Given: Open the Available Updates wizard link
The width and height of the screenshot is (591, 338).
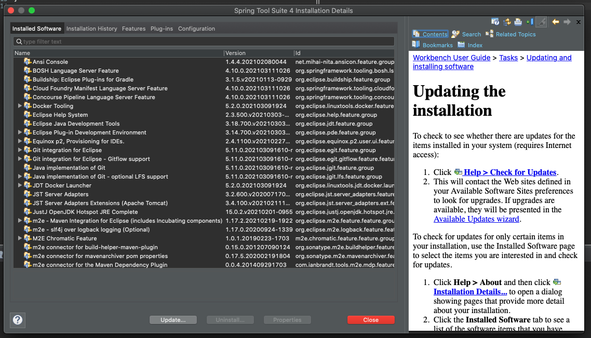Looking at the screenshot, I should point(476,219).
